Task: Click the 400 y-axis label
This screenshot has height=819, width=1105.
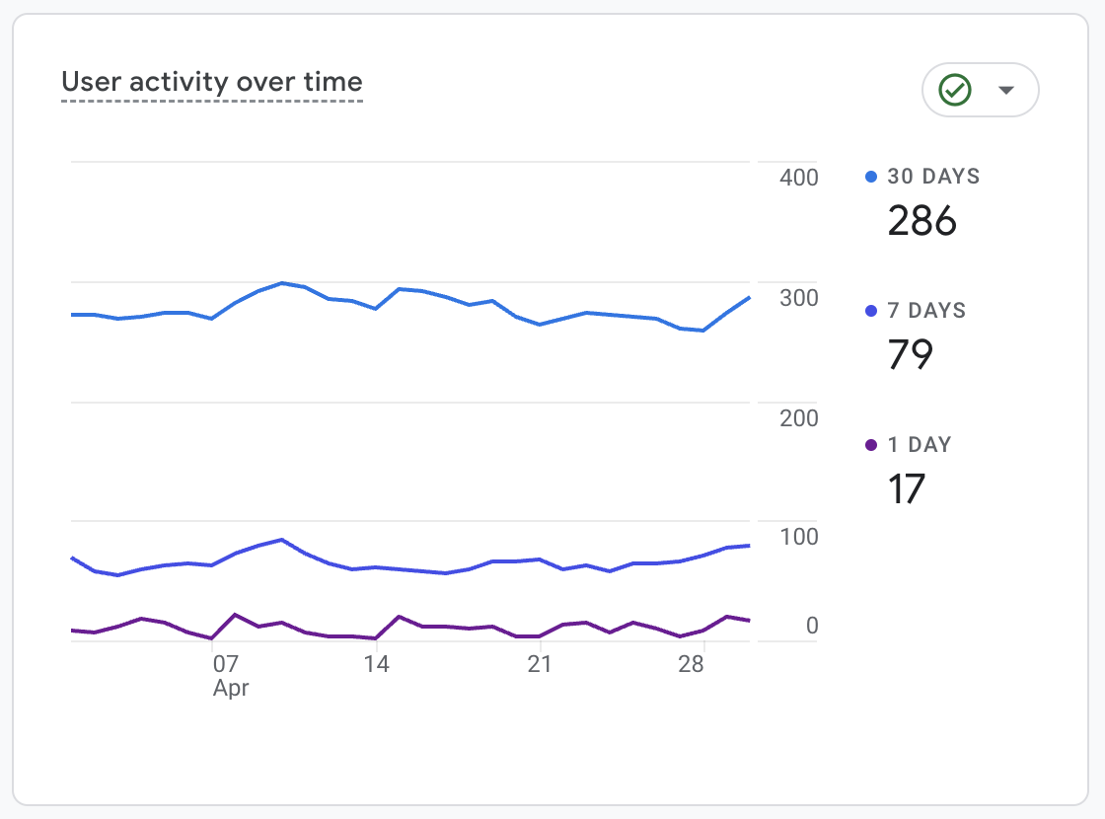Action: click(798, 179)
